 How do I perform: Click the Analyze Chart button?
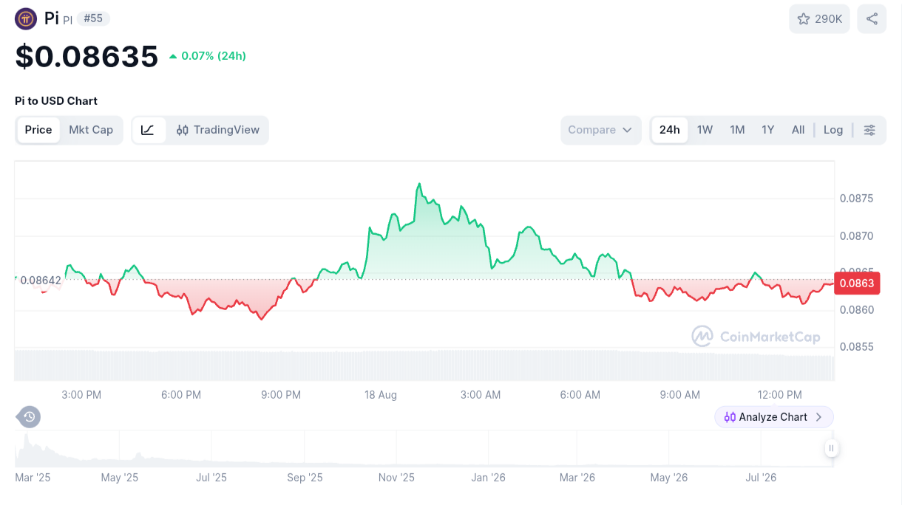point(773,417)
